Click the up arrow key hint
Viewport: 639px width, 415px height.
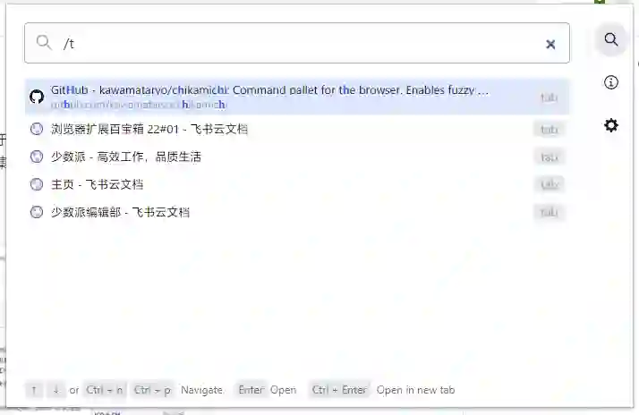34,390
